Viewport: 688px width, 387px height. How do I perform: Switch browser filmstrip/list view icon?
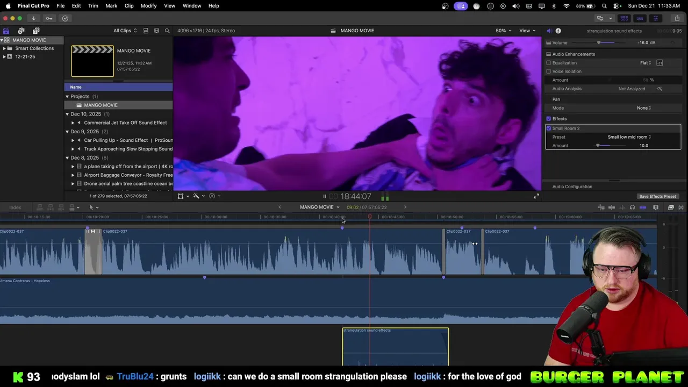[x=156, y=31]
